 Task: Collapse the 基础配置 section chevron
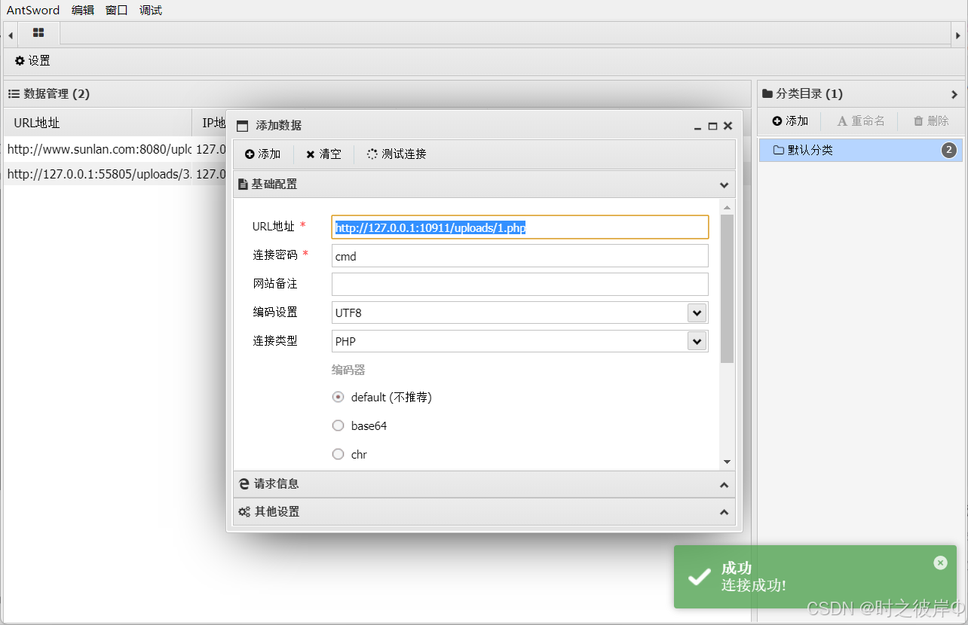click(x=724, y=184)
